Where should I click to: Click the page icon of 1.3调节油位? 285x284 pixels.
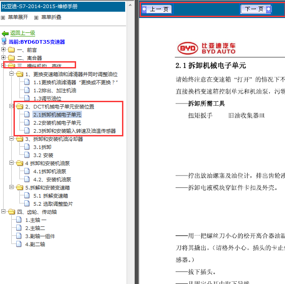[x=27, y=98]
